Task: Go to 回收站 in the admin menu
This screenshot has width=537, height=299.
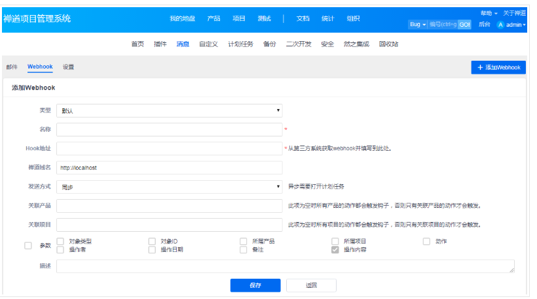Action: (x=388, y=44)
